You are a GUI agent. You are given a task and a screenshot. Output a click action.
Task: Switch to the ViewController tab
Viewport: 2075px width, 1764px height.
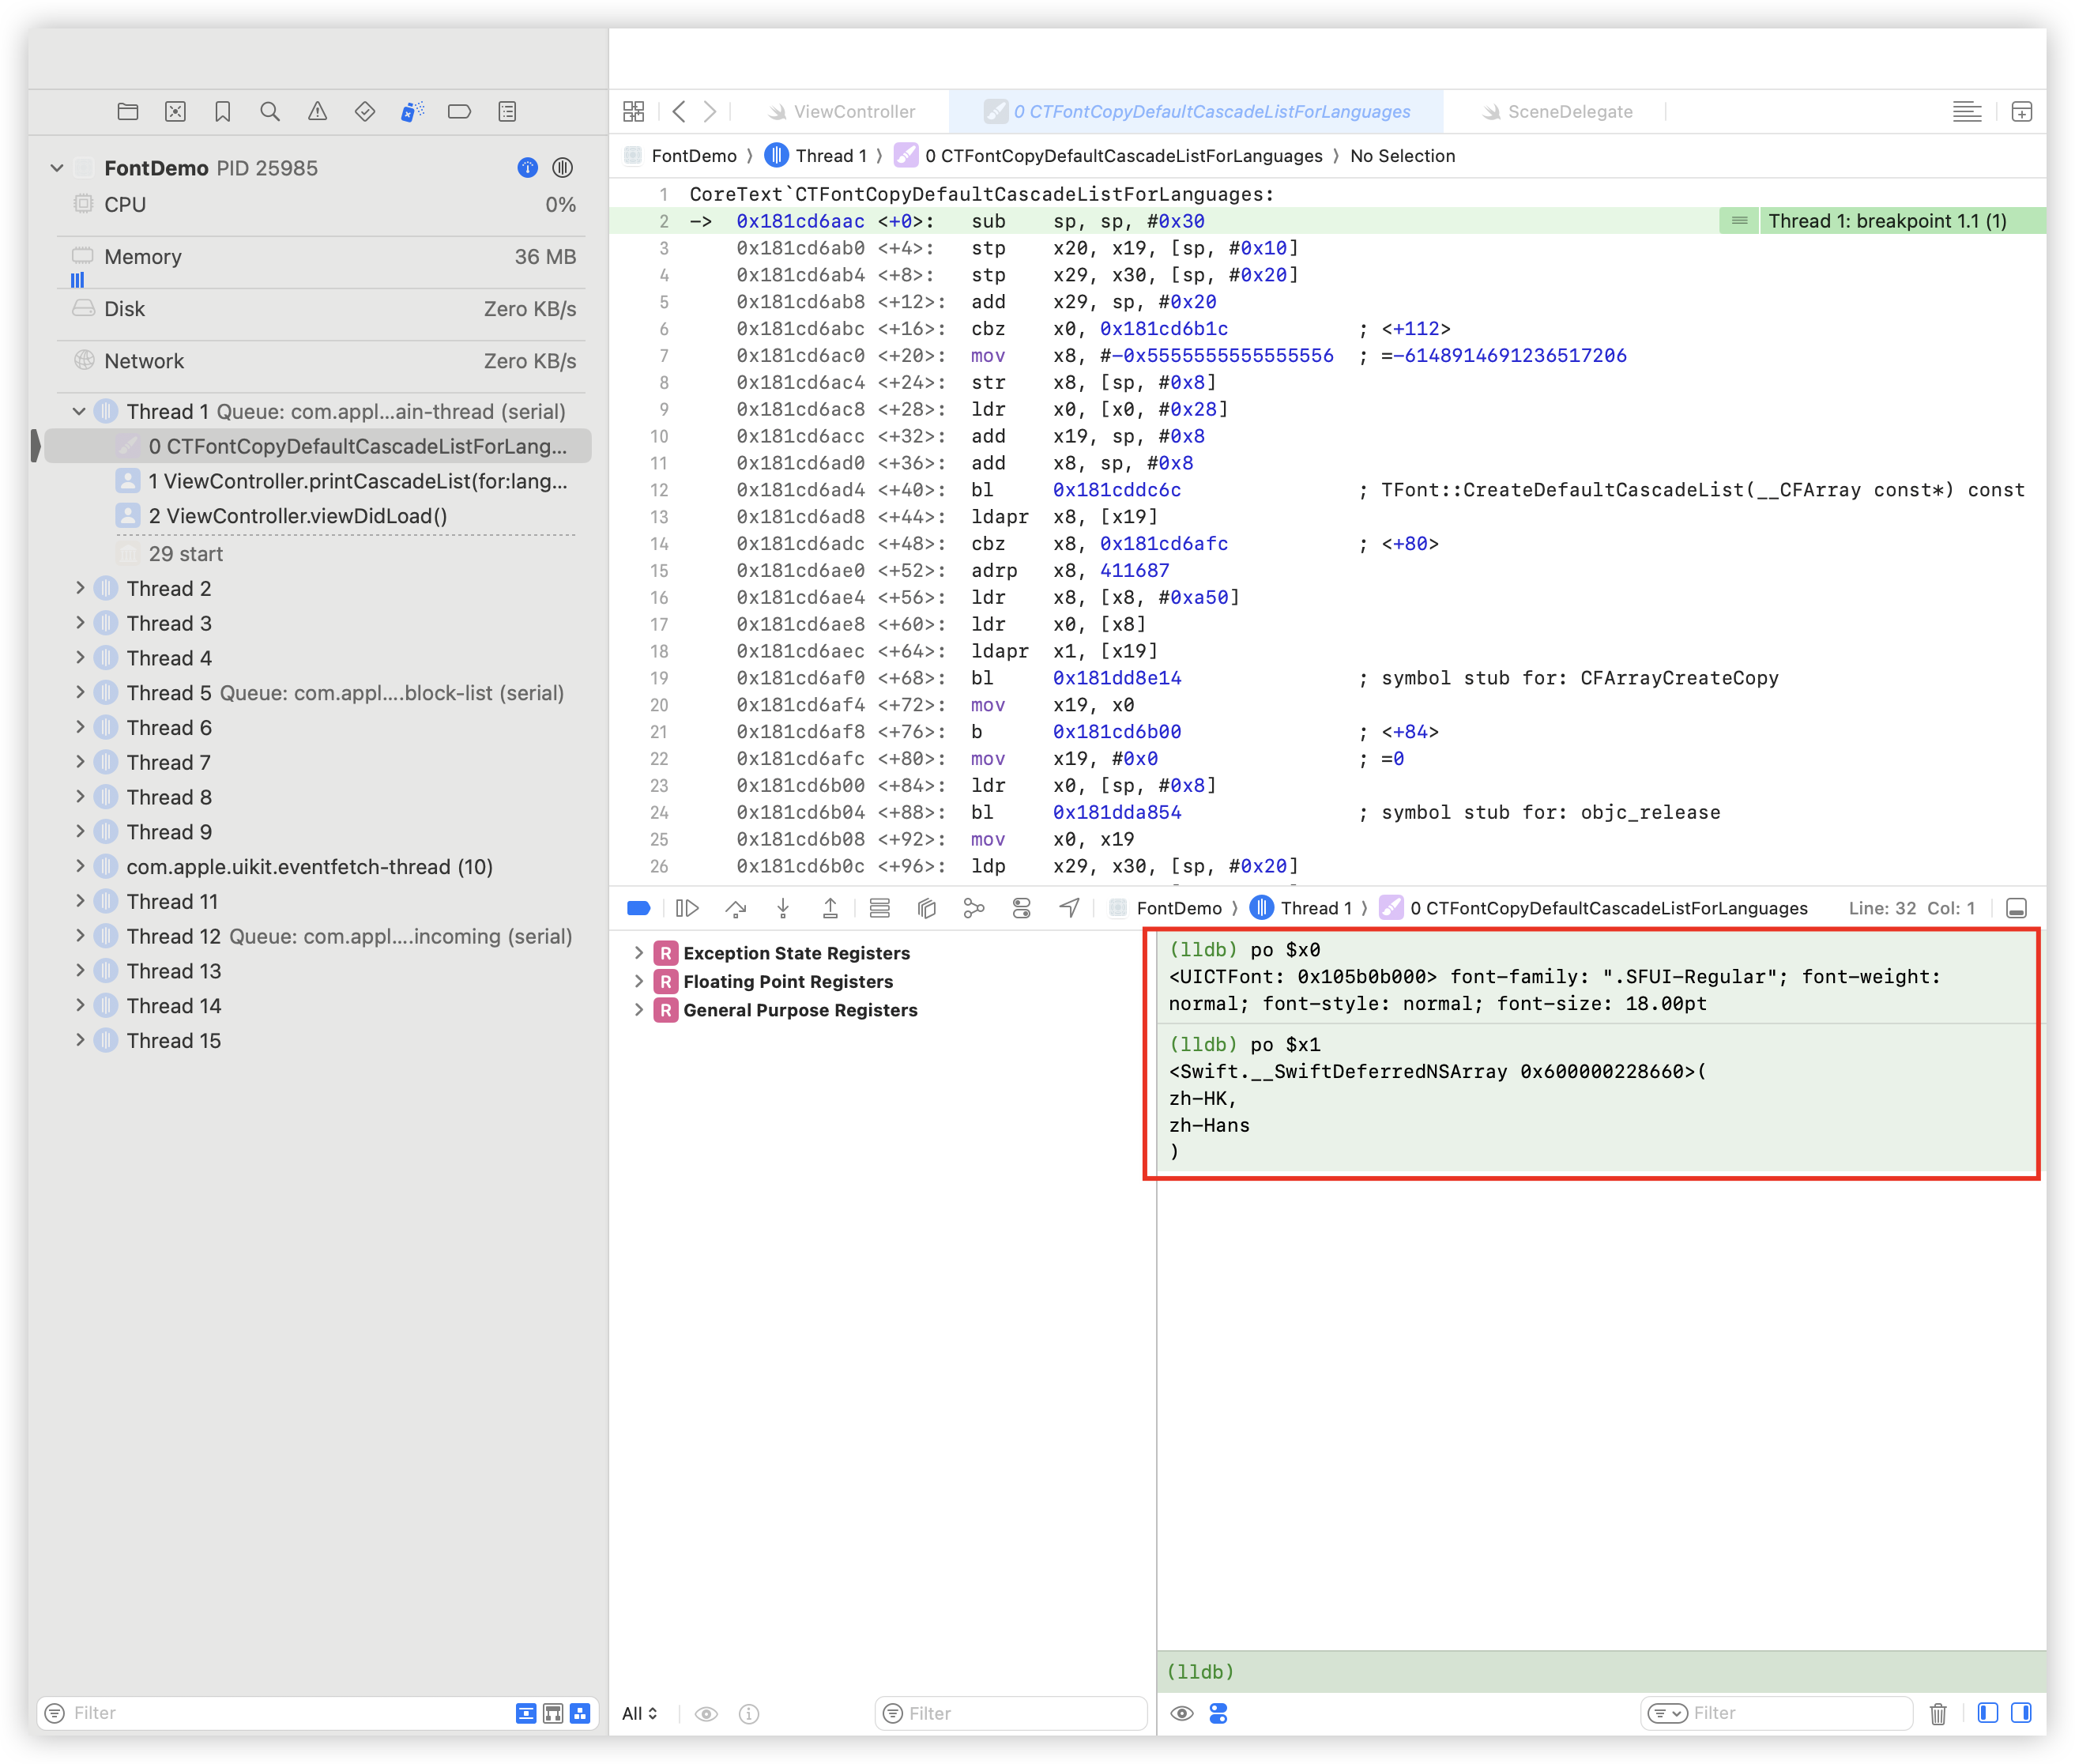coord(853,112)
